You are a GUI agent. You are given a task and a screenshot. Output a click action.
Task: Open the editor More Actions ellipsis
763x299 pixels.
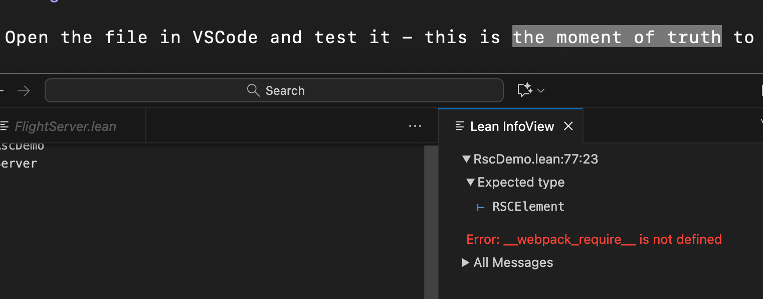click(415, 126)
